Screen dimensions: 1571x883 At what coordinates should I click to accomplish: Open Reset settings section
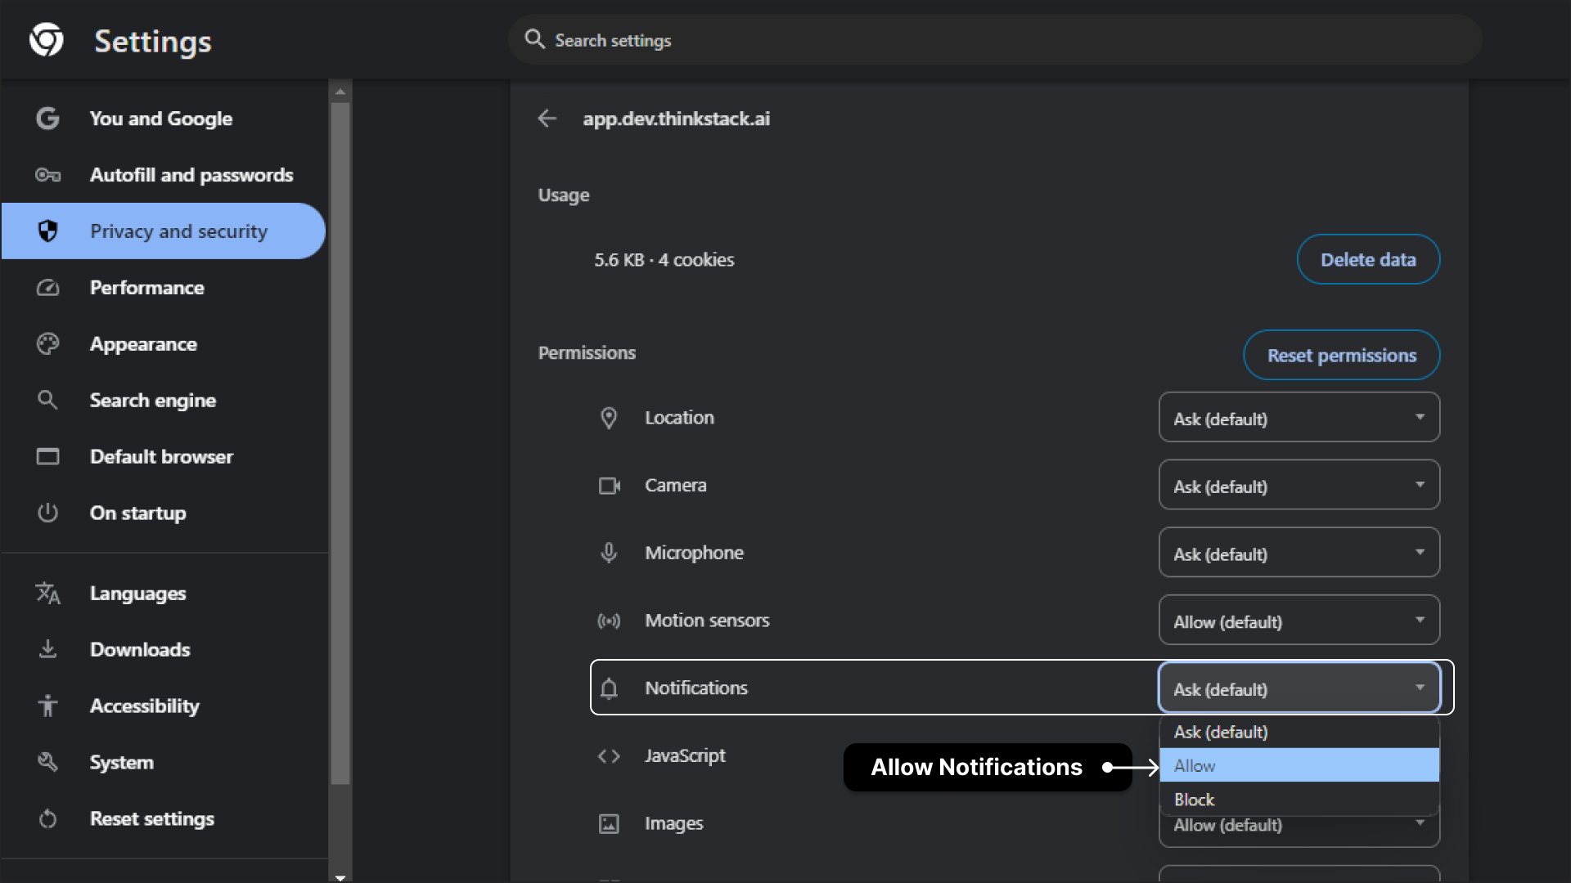tap(164, 818)
